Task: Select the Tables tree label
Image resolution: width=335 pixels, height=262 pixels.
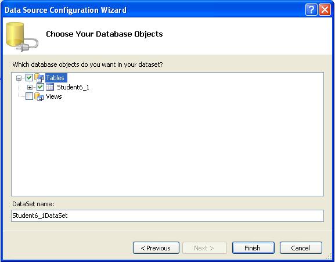Action: 56,78
